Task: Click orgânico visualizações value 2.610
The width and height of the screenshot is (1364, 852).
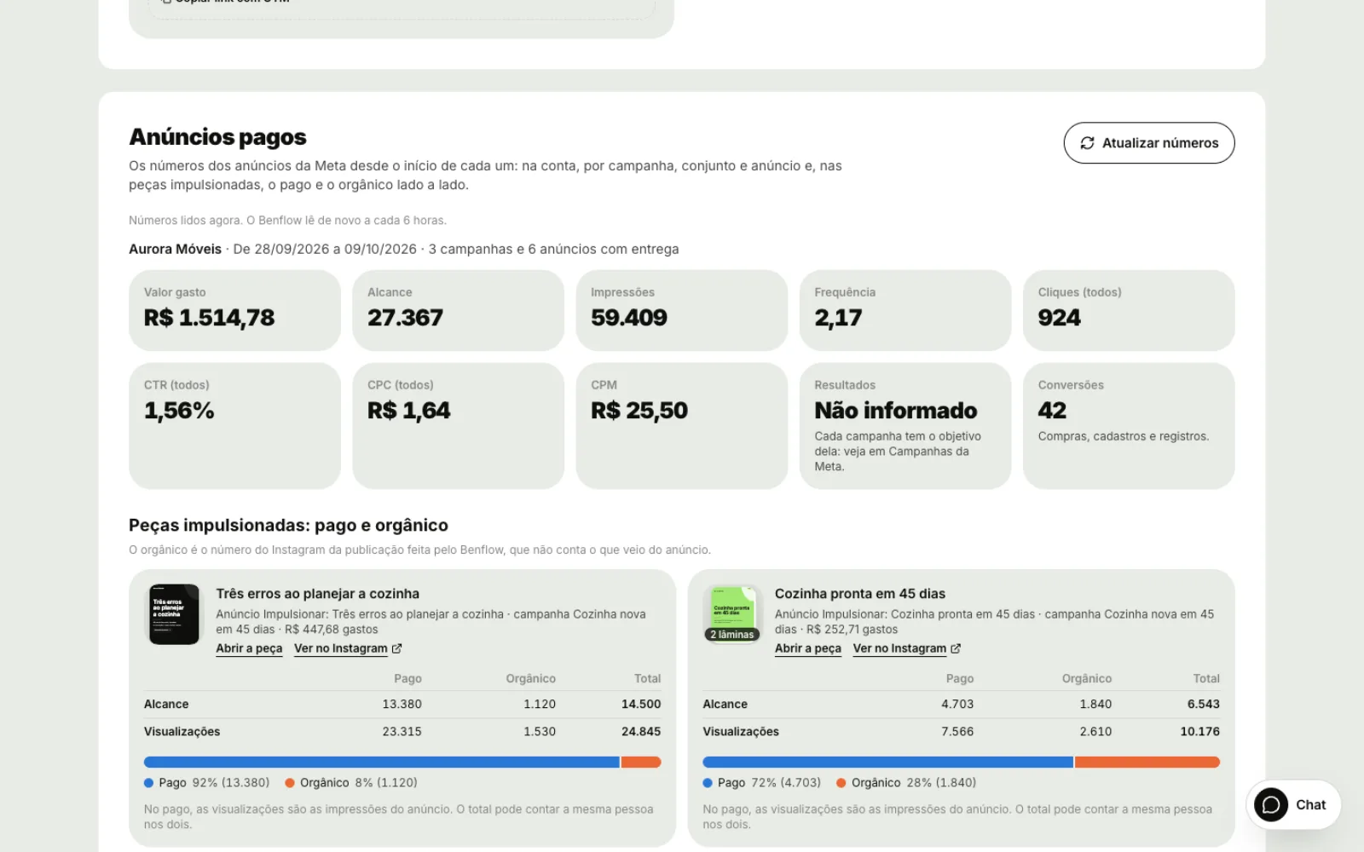Action: pyautogui.click(x=1095, y=732)
